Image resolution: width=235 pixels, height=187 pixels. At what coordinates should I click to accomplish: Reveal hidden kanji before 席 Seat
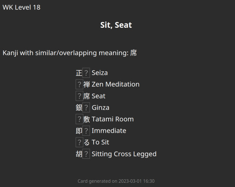79,96
